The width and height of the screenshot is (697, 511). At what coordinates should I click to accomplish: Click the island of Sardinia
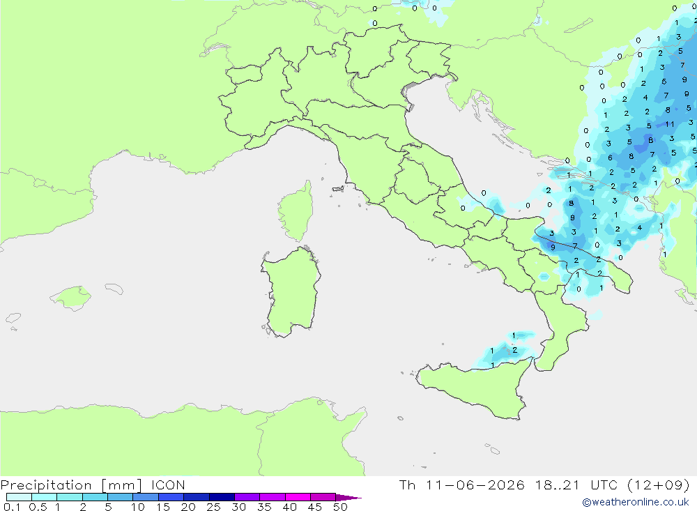pyautogui.click(x=291, y=291)
